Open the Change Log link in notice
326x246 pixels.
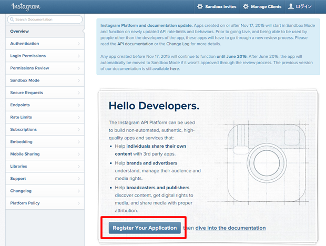pos(178,44)
